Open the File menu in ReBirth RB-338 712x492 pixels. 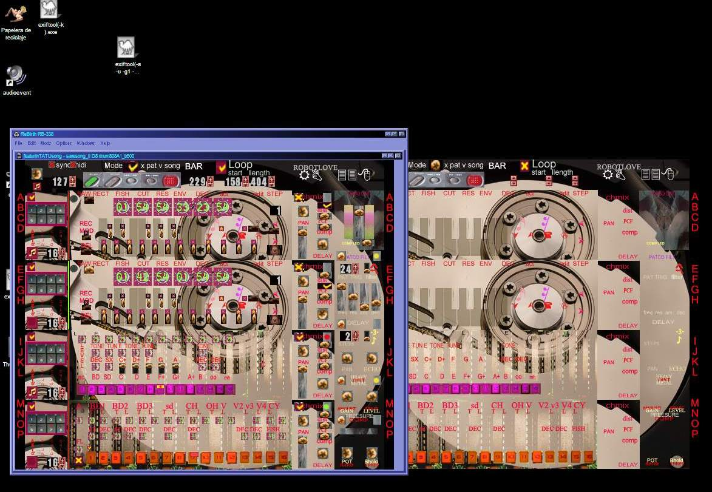click(18, 143)
